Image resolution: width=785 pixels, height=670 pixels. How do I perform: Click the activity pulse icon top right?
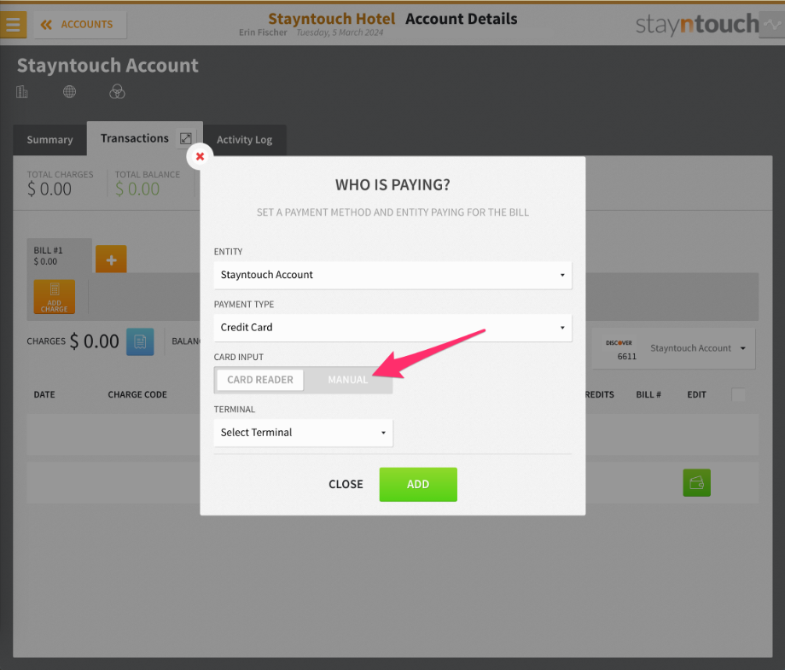click(x=772, y=24)
